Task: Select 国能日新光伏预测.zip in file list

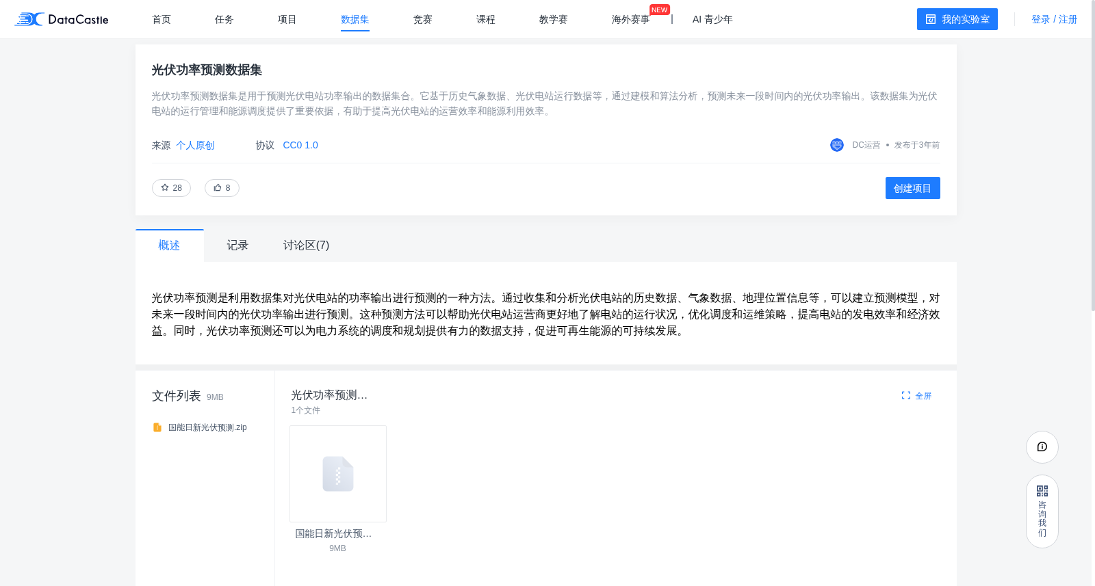Action: click(207, 427)
